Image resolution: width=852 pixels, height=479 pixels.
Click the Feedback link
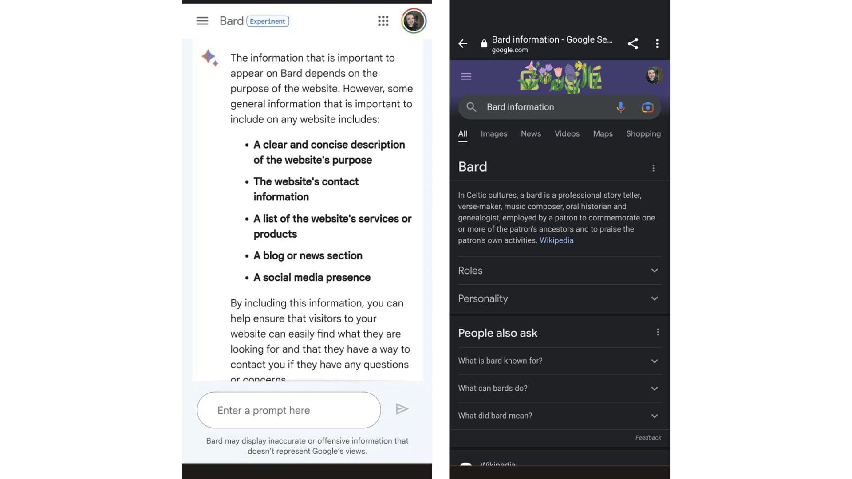point(648,438)
